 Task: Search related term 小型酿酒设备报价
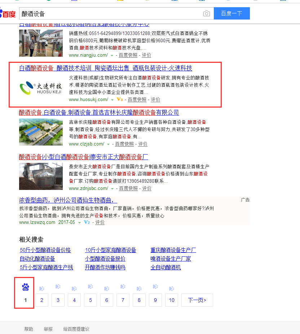click(105, 259)
